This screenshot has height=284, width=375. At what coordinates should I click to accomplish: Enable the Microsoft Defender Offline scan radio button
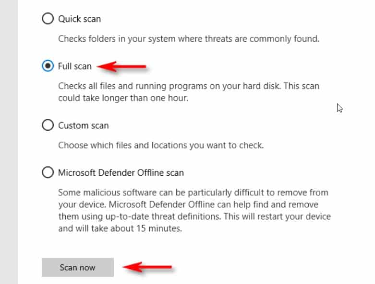tap(48, 172)
